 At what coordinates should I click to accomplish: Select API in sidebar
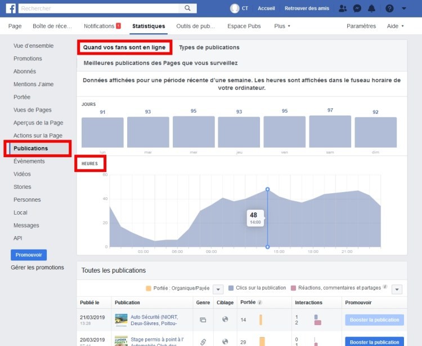[18, 238]
